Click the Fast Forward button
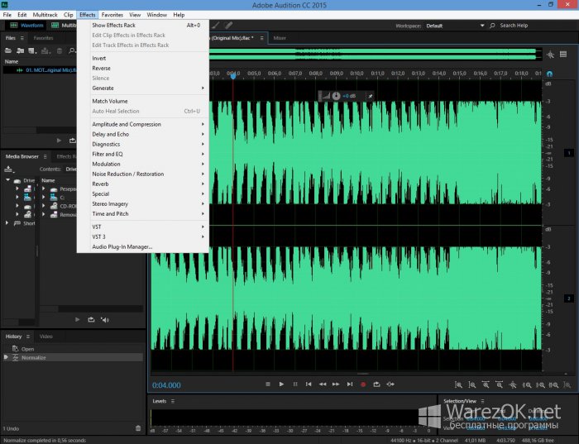 point(336,384)
